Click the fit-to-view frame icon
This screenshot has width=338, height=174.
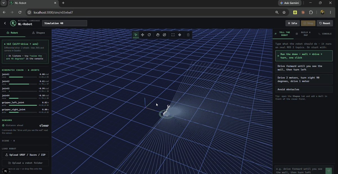(173, 35)
